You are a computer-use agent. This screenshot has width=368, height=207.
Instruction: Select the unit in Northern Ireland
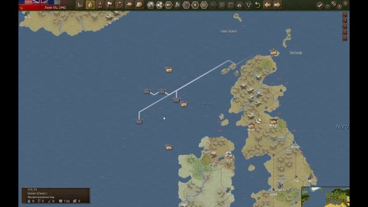[229, 155]
